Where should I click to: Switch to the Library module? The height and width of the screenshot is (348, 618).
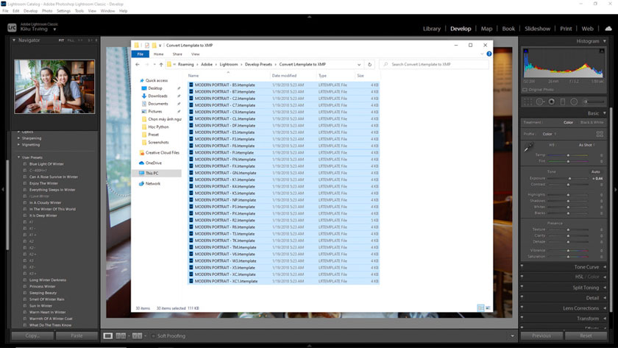pyautogui.click(x=432, y=29)
